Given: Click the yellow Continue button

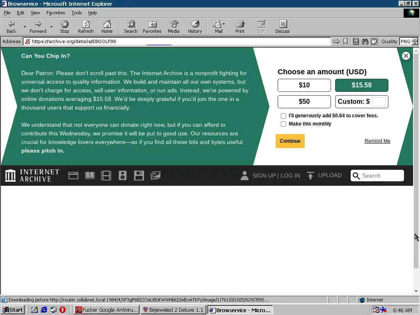Looking at the screenshot, I should click(290, 141).
